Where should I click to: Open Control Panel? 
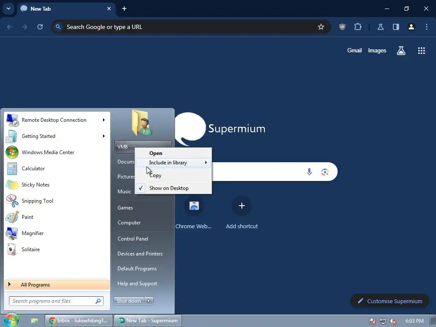[x=133, y=239]
